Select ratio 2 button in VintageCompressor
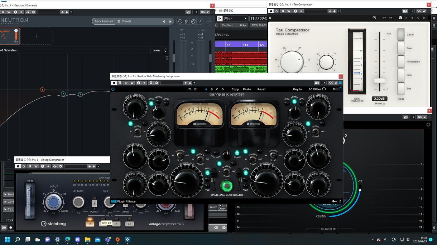Viewport: 437px width, 245px height. (x=90, y=224)
